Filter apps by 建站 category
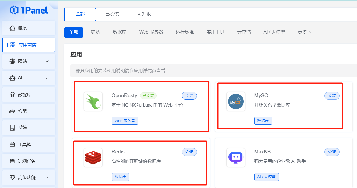This screenshot has width=357, height=188. 96,32
